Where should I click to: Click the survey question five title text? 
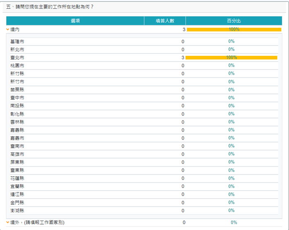pyautogui.click(x=50, y=7)
